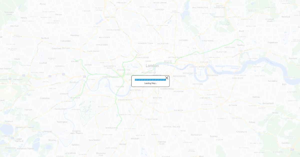The image size is (300, 157).
Task: Click the large London city label
Action: pyautogui.click(x=152, y=66)
